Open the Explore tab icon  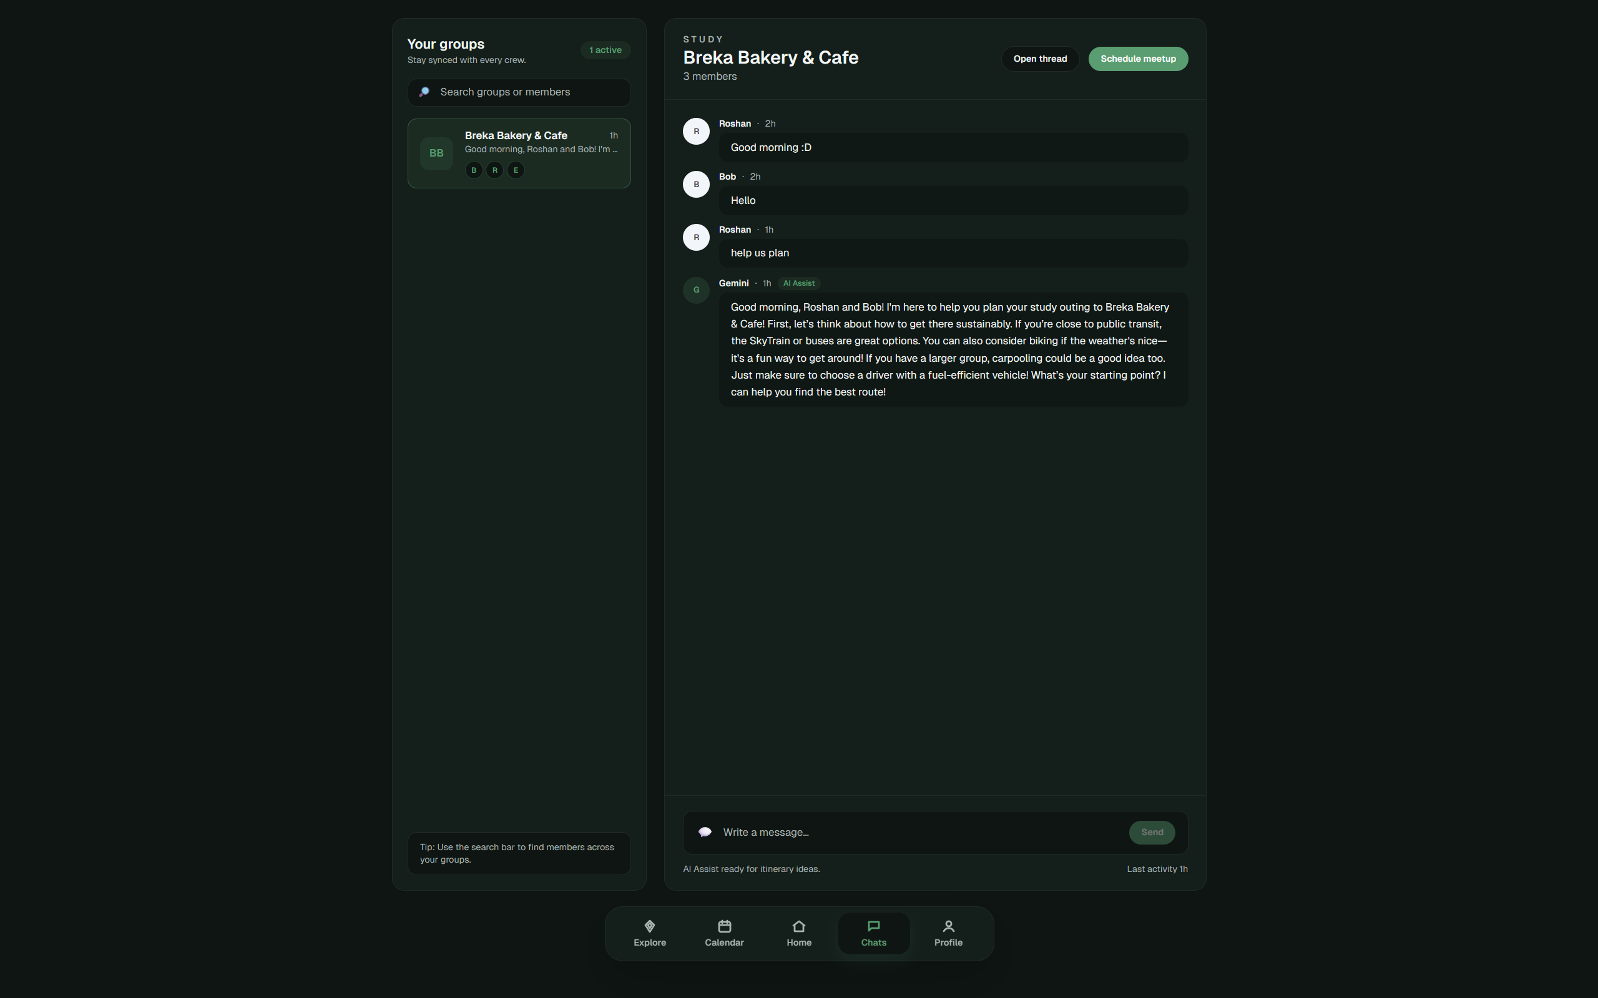649,926
